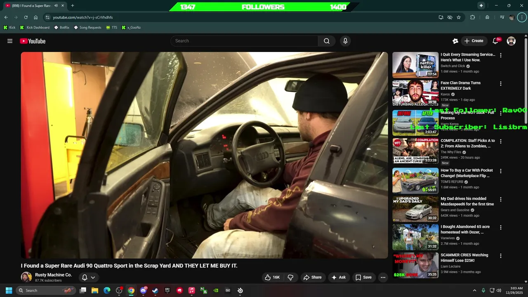
Task: Open the Kick Dashboard bookmark
Action: (35, 28)
